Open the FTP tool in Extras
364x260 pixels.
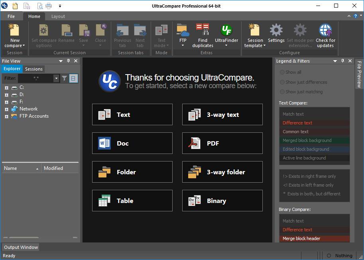click(183, 30)
